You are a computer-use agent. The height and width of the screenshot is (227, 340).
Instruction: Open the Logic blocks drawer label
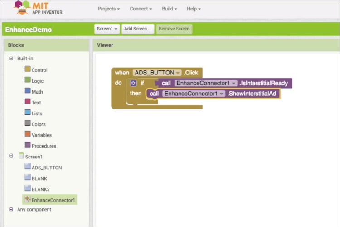click(x=38, y=81)
